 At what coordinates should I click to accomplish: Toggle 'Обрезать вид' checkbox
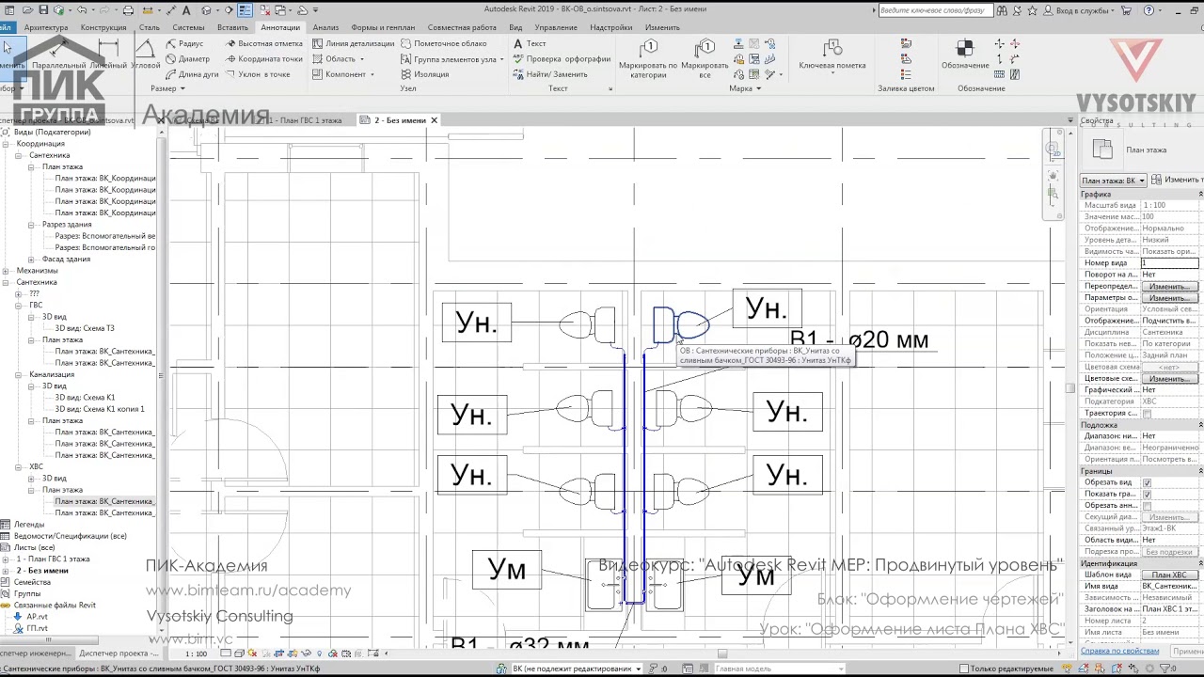[1147, 482]
